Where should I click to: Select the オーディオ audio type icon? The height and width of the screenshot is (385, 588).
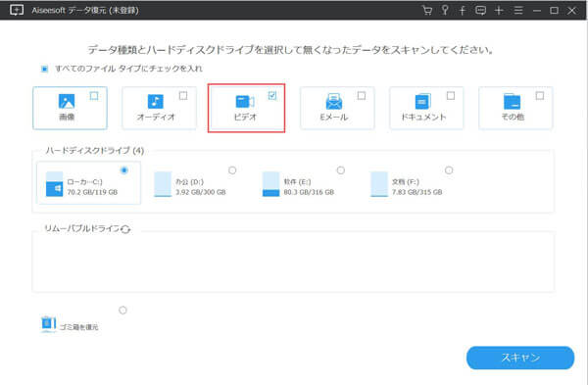(155, 101)
